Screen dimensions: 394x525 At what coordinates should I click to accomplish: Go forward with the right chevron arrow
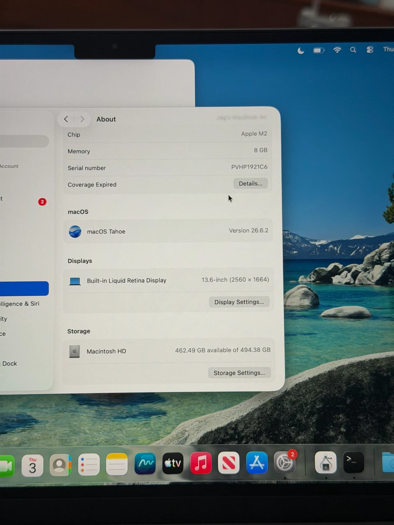coord(82,119)
